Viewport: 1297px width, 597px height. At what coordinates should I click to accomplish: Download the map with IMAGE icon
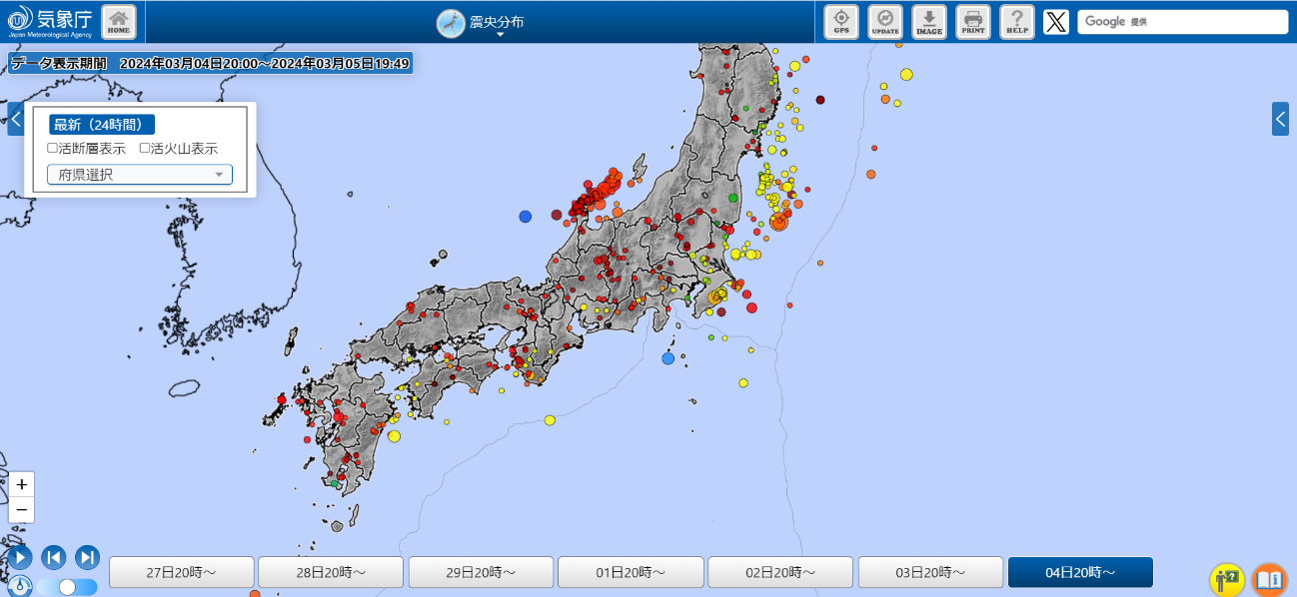click(929, 21)
